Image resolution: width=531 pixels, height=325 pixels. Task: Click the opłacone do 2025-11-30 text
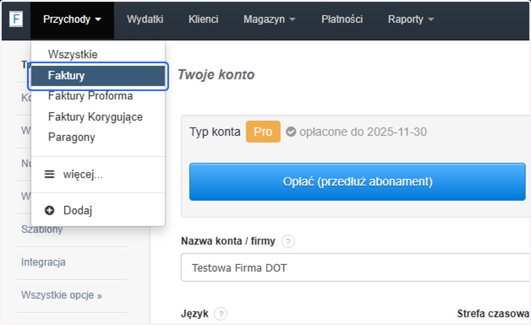363,132
